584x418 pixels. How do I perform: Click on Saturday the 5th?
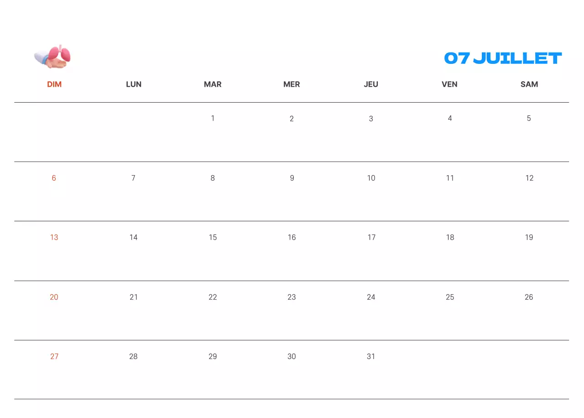point(529,119)
